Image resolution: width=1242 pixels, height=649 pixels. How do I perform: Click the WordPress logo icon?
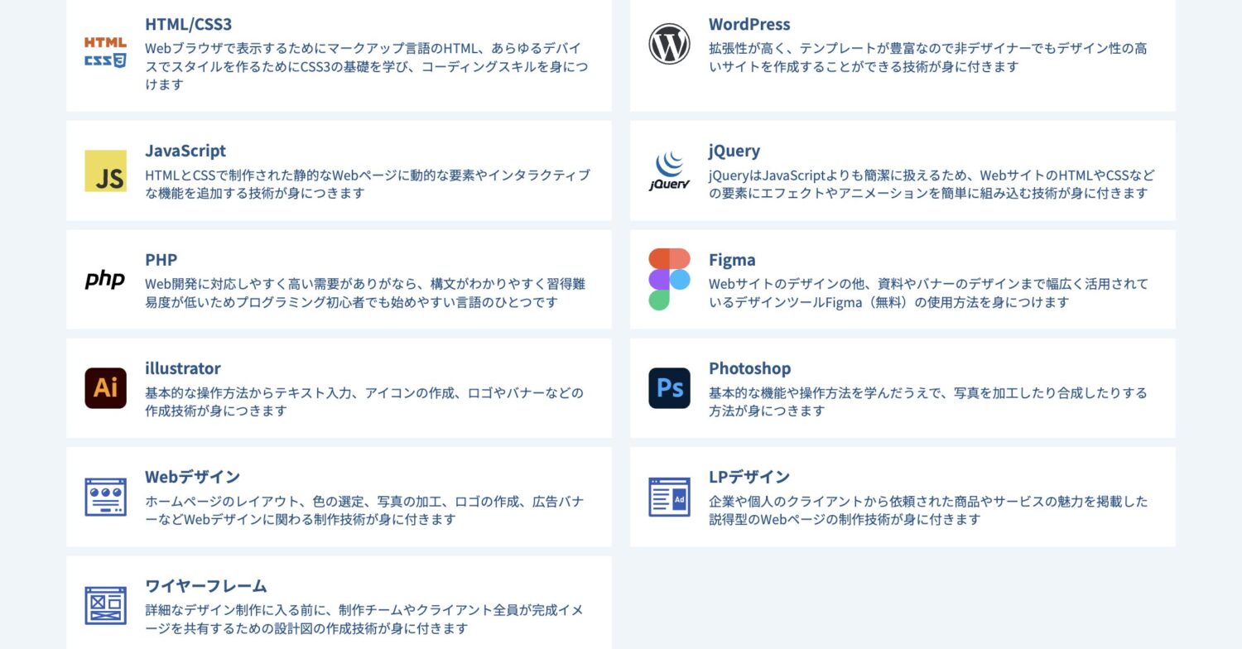pos(669,44)
